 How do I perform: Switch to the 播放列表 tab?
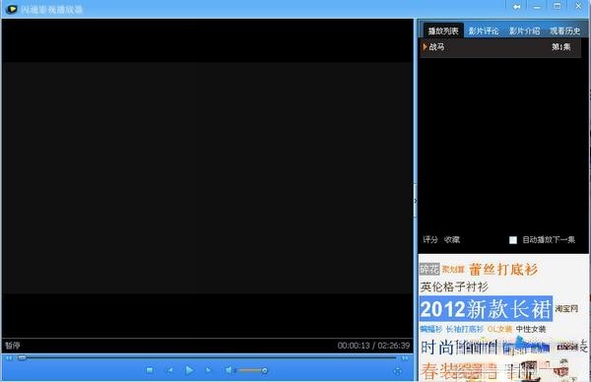[443, 31]
